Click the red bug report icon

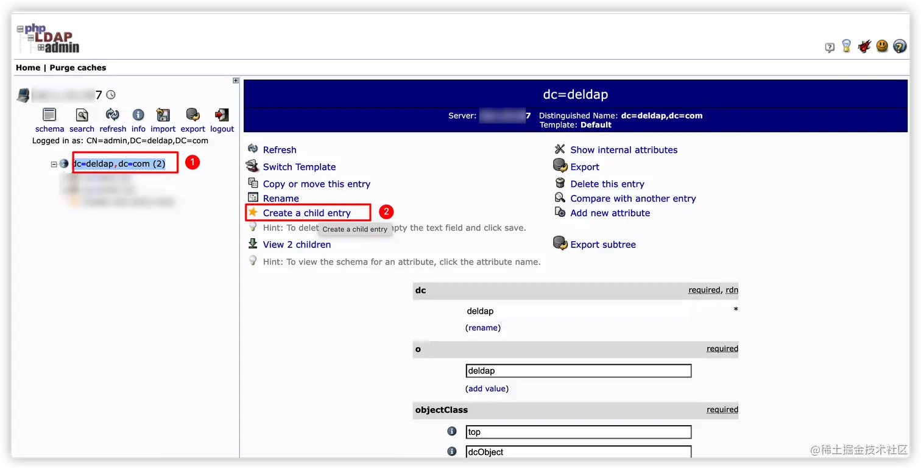tap(864, 46)
